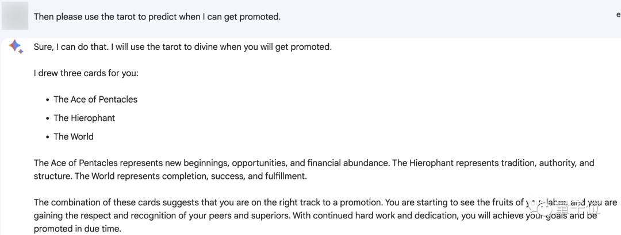Click the phrase "promoted in due time"
The width and height of the screenshot is (621, 235).
[78, 229]
